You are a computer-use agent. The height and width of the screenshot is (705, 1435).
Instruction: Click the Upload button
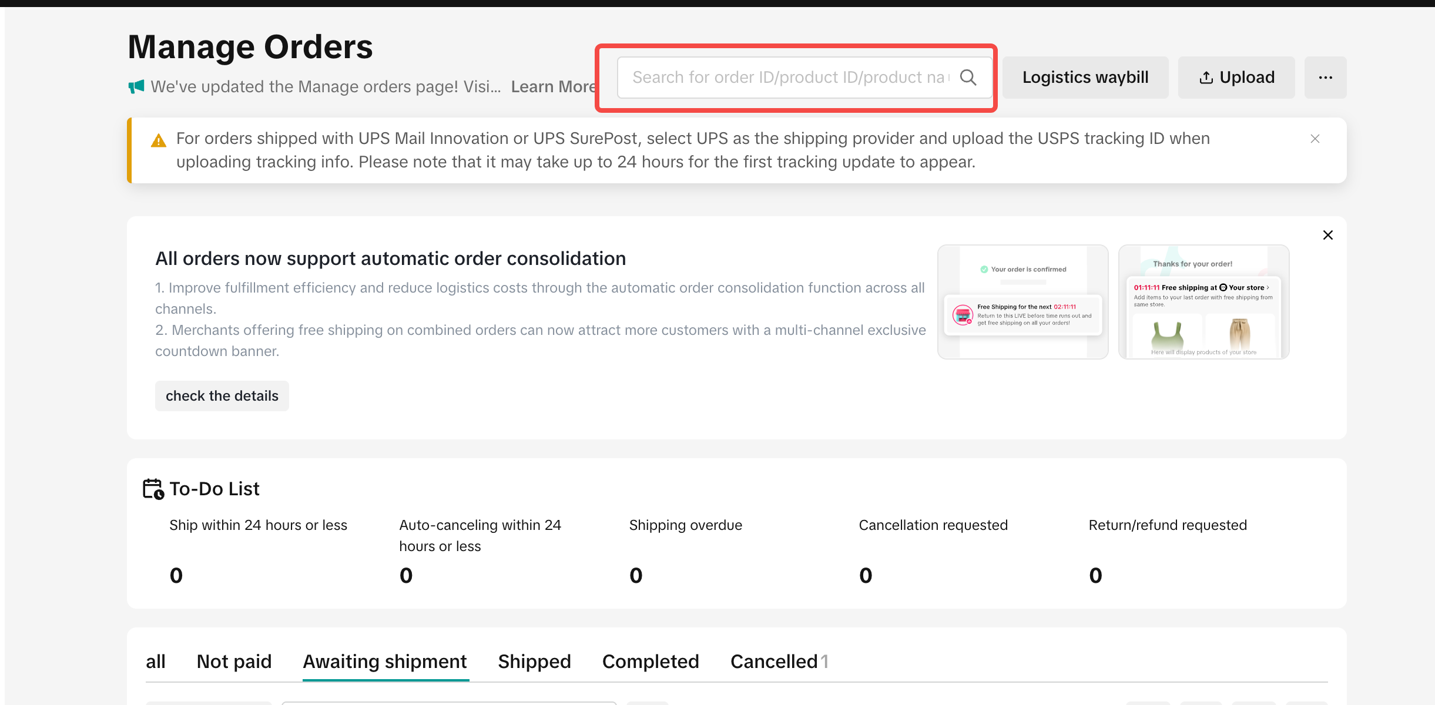pos(1236,78)
